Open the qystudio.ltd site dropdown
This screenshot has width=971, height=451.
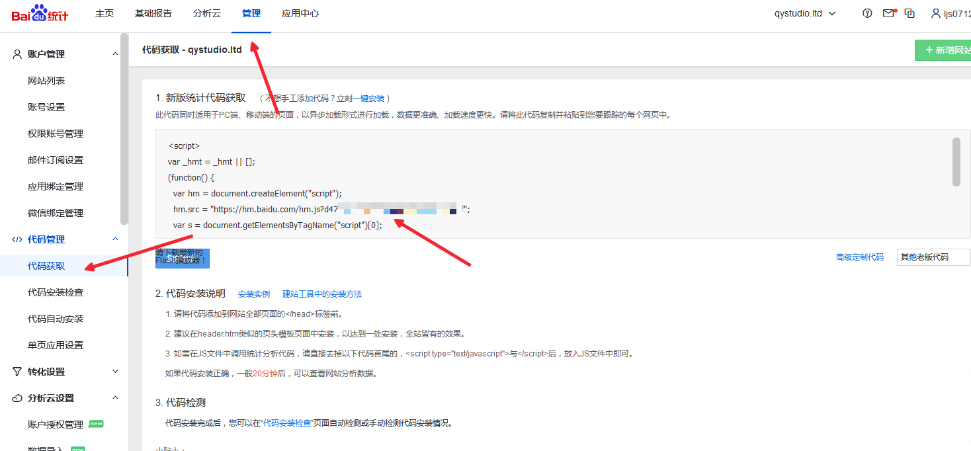click(805, 13)
